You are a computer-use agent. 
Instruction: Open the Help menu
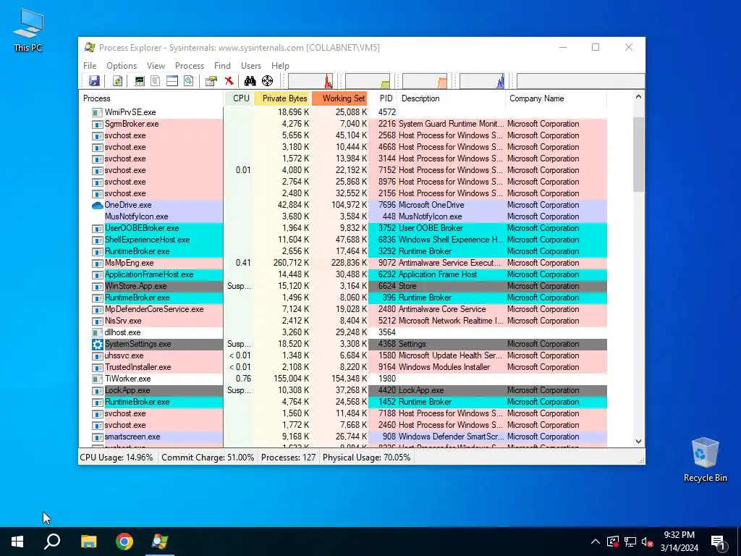[x=280, y=66]
